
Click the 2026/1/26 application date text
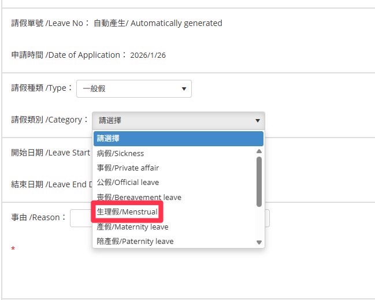click(148, 55)
